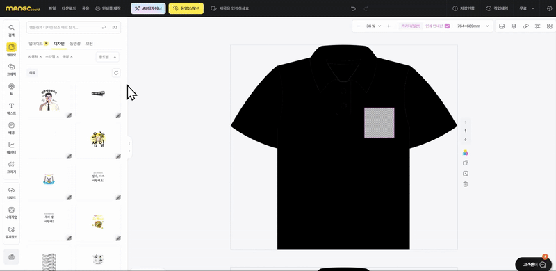Move page up with the up arrow
Screen dimensions: 556x271
click(x=466, y=122)
